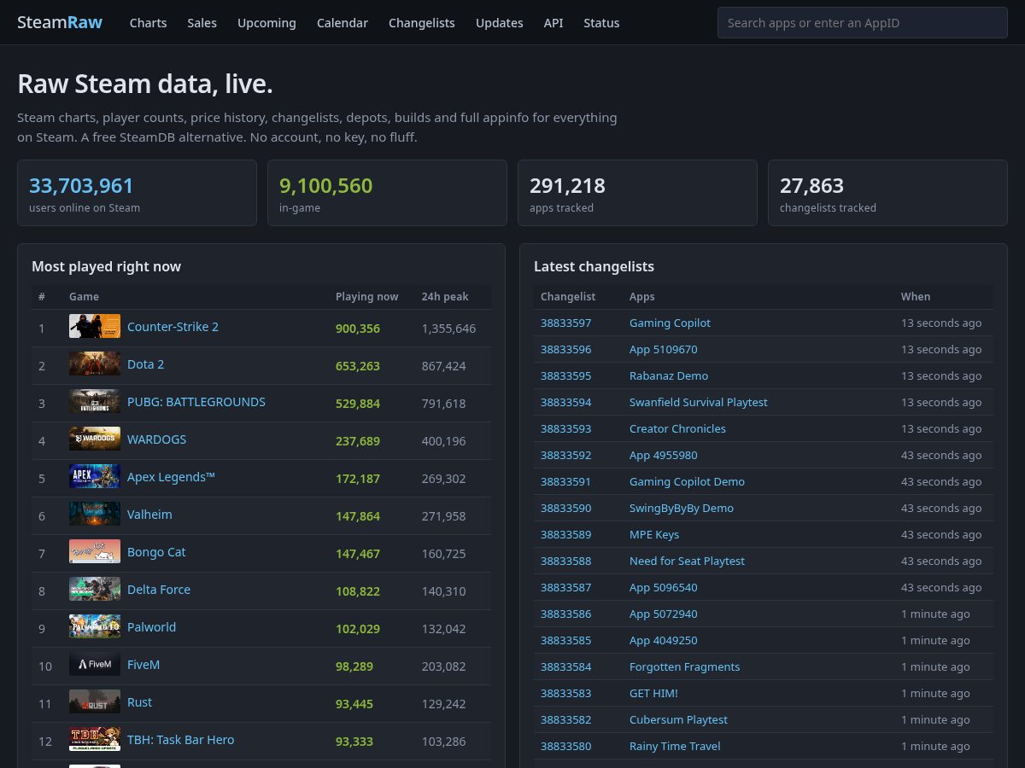
Task: Open the Forgotten Fragments link
Action: (684, 667)
